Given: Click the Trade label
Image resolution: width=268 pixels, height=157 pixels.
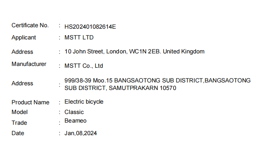Looking at the screenshot, I should (x=19, y=123).
